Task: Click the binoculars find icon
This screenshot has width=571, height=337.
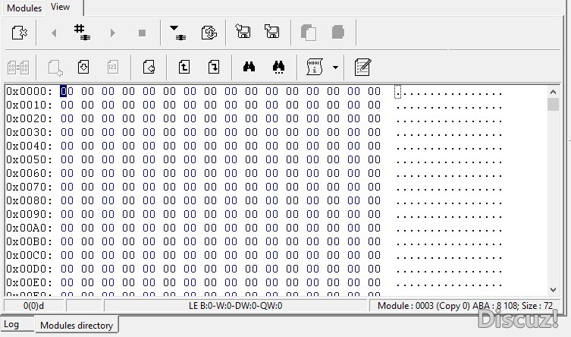Action: [x=248, y=67]
